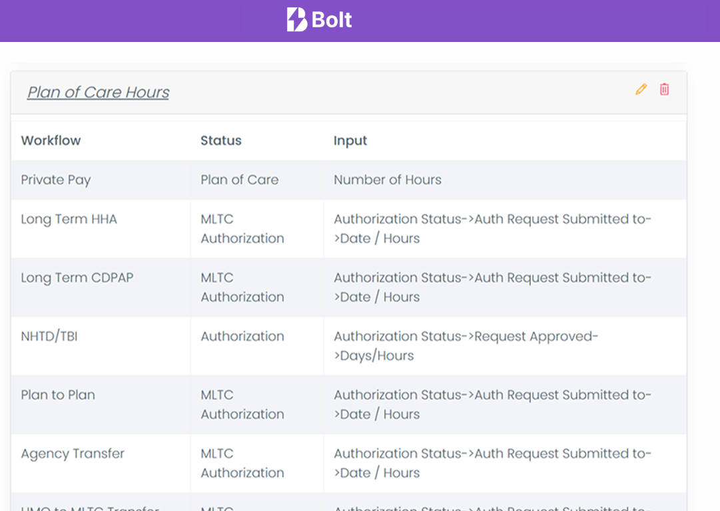Click the red trash delete icon

663,89
